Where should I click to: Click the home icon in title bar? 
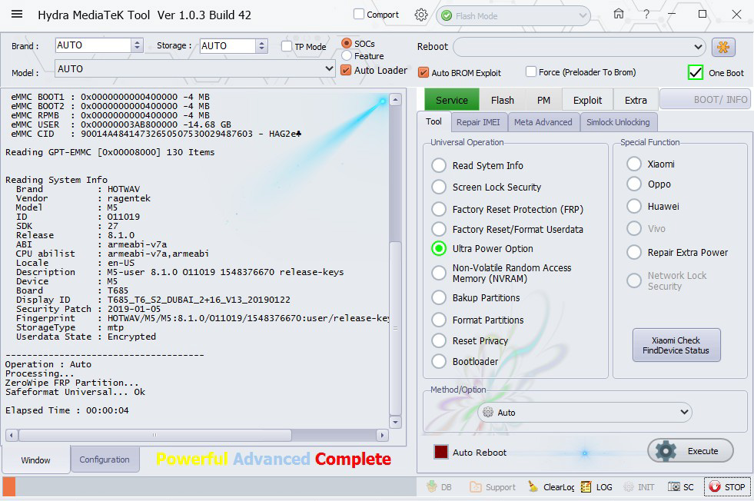coord(619,14)
